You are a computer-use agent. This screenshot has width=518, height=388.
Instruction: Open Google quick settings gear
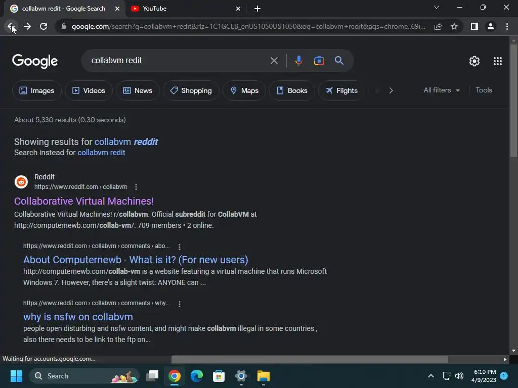[x=474, y=61]
